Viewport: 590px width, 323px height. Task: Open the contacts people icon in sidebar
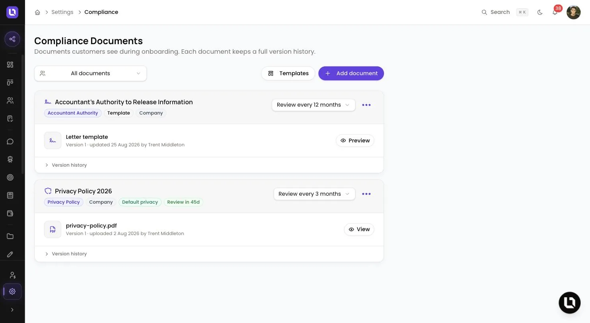pyautogui.click(x=10, y=101)
